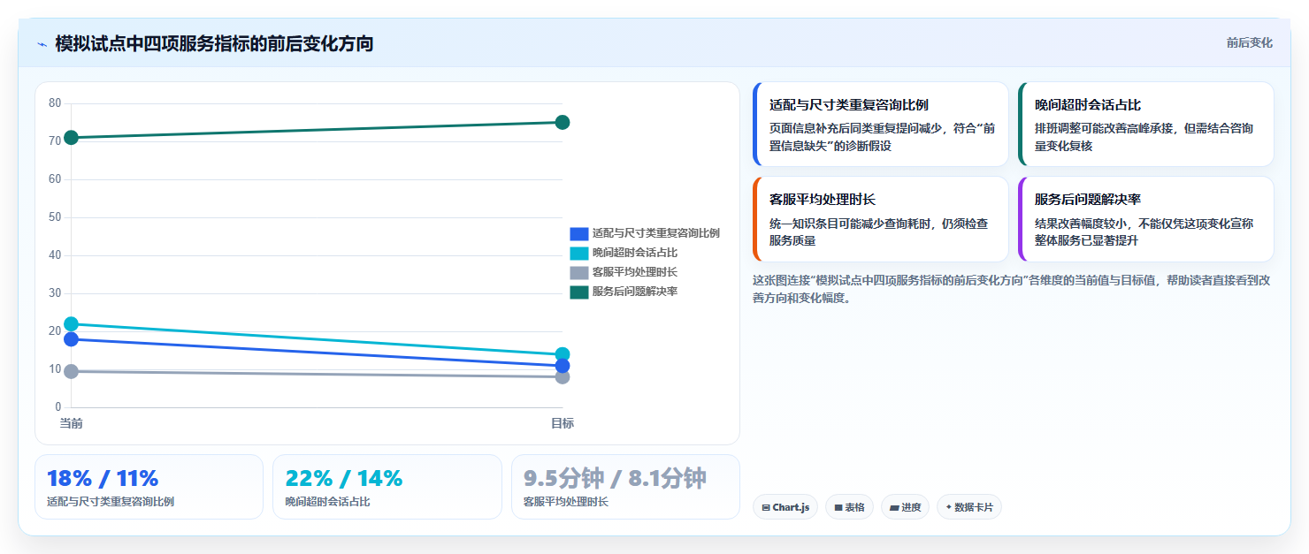Click the blue 重复咨询比例 point at 当前
1309x554 pixels.
click(71, 339)
